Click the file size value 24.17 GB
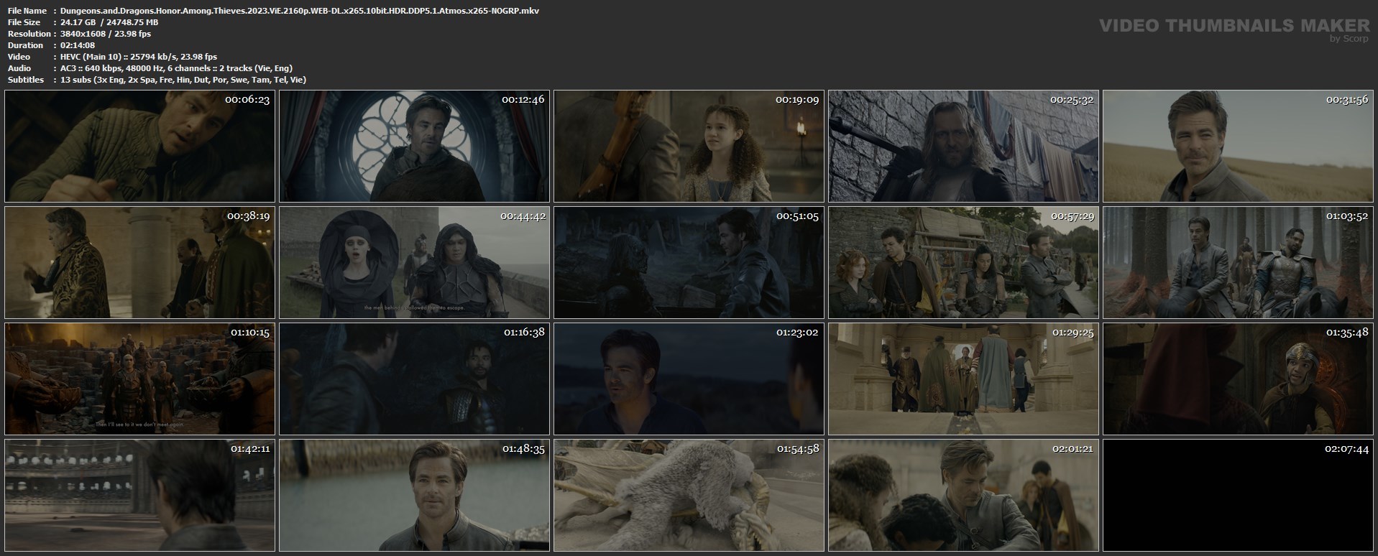The image size is (1378, 556). click(80, 22)
